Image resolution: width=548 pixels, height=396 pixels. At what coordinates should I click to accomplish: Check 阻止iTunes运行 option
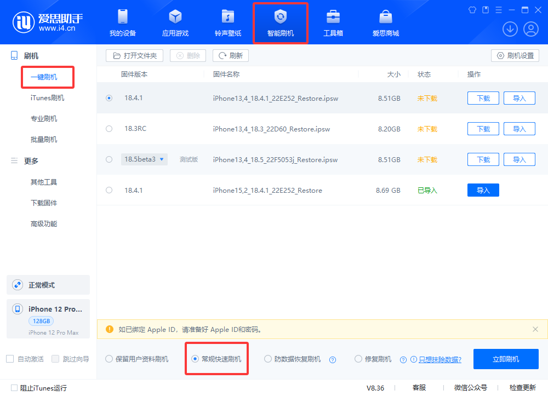14,388
